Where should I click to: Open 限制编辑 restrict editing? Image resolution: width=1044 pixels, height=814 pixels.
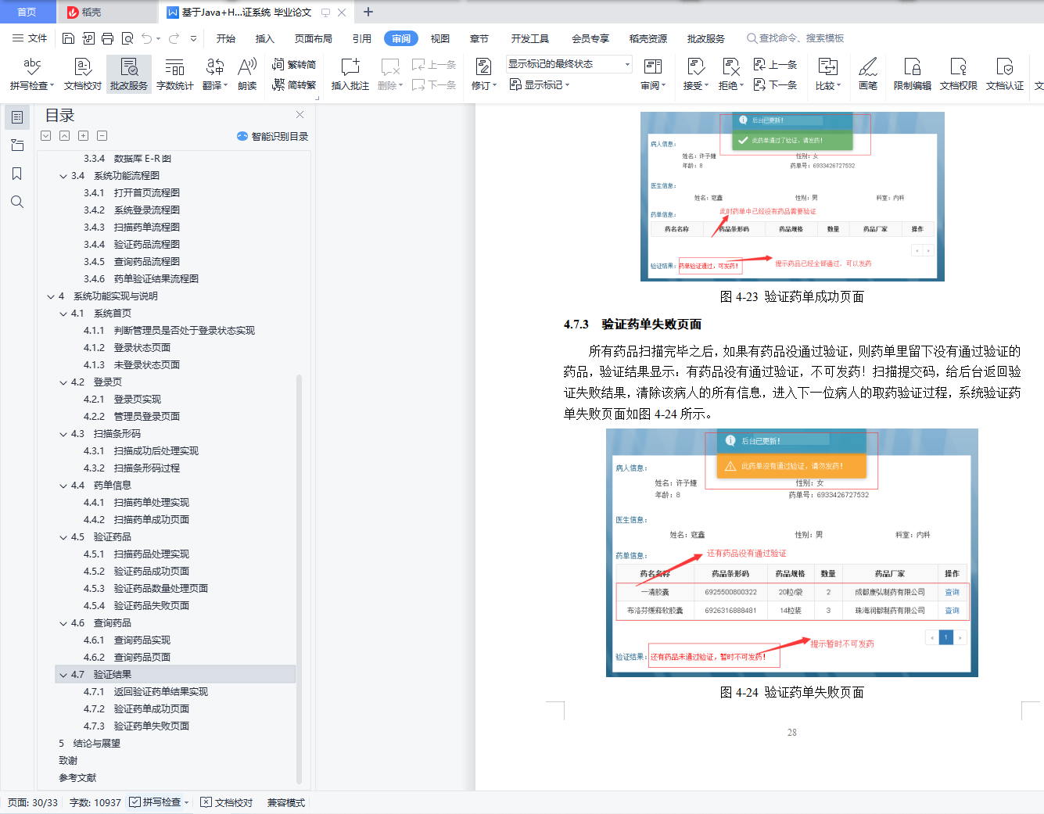[x=913, y=74]
